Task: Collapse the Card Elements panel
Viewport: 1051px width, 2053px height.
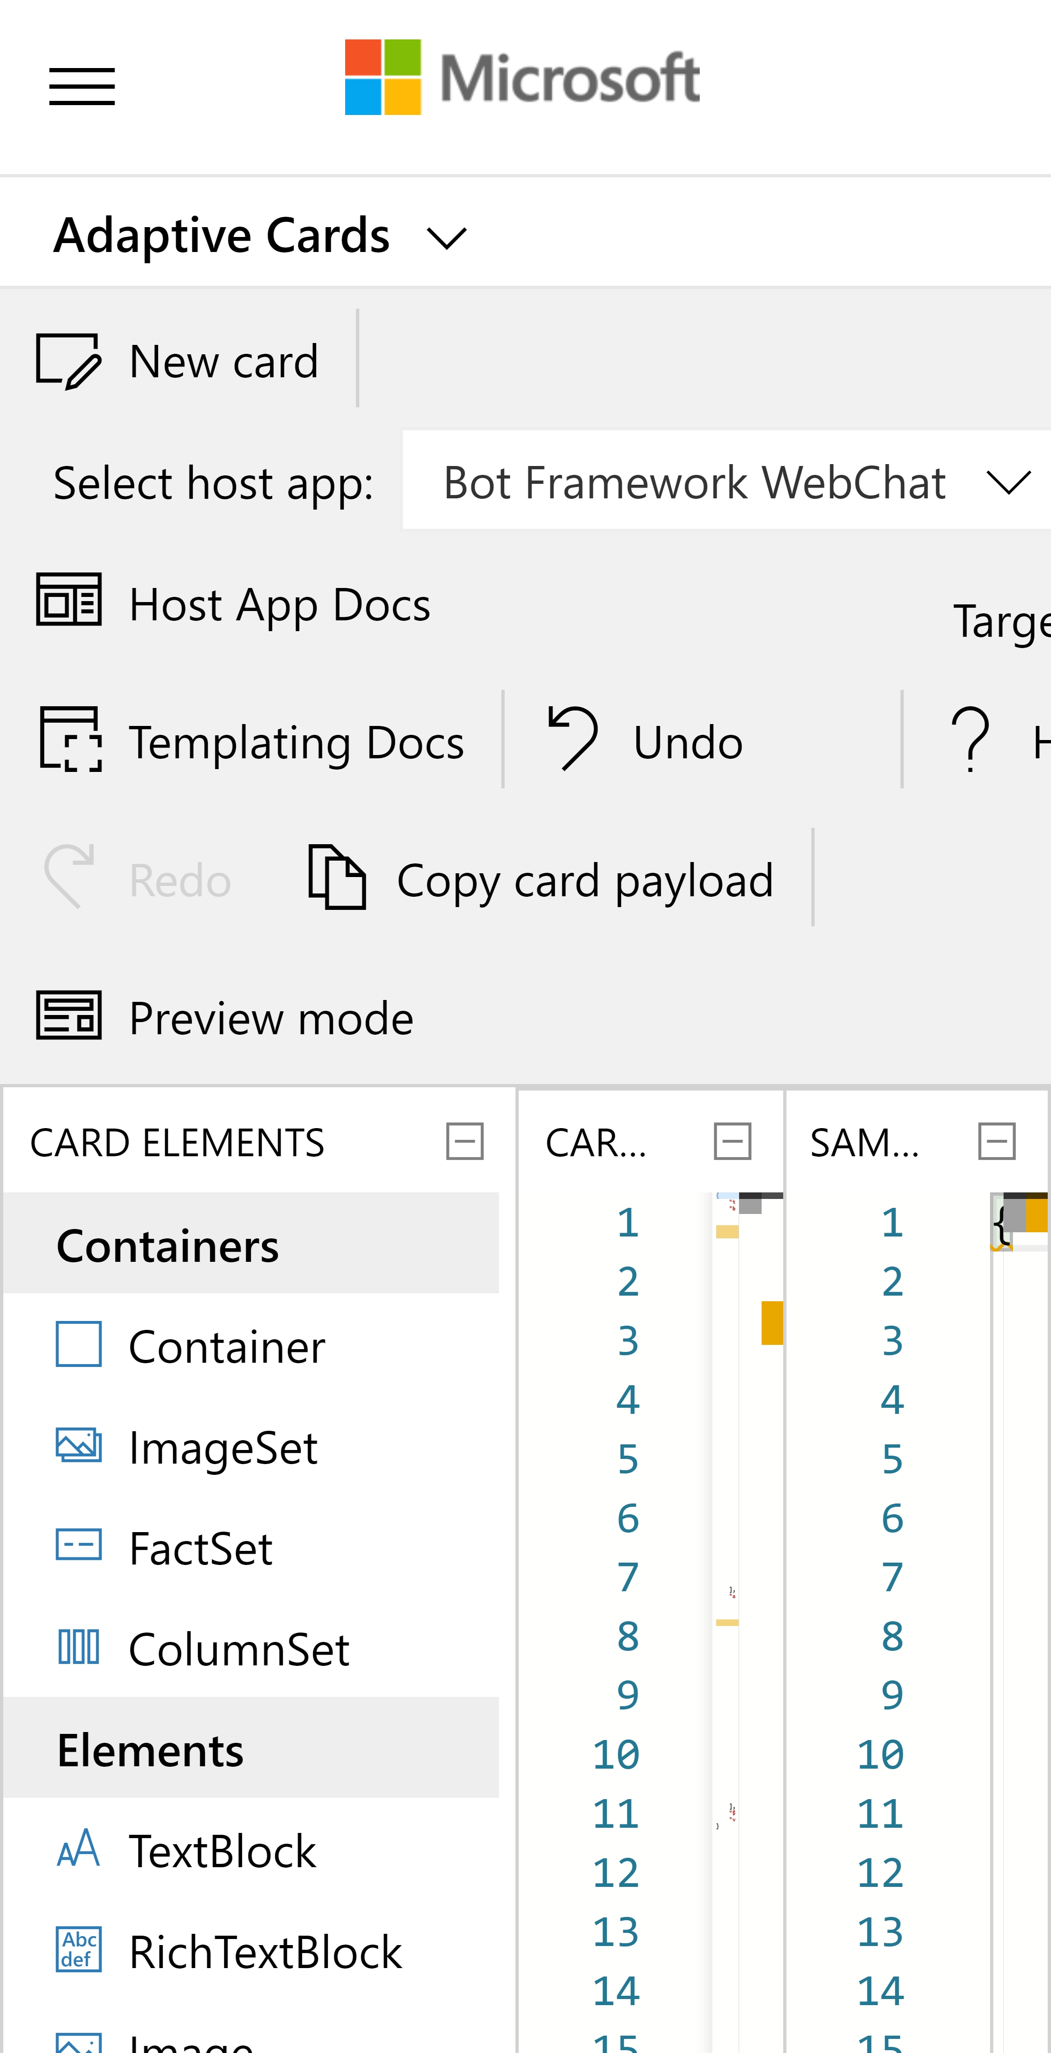Action: click(x=465, y=1140)
